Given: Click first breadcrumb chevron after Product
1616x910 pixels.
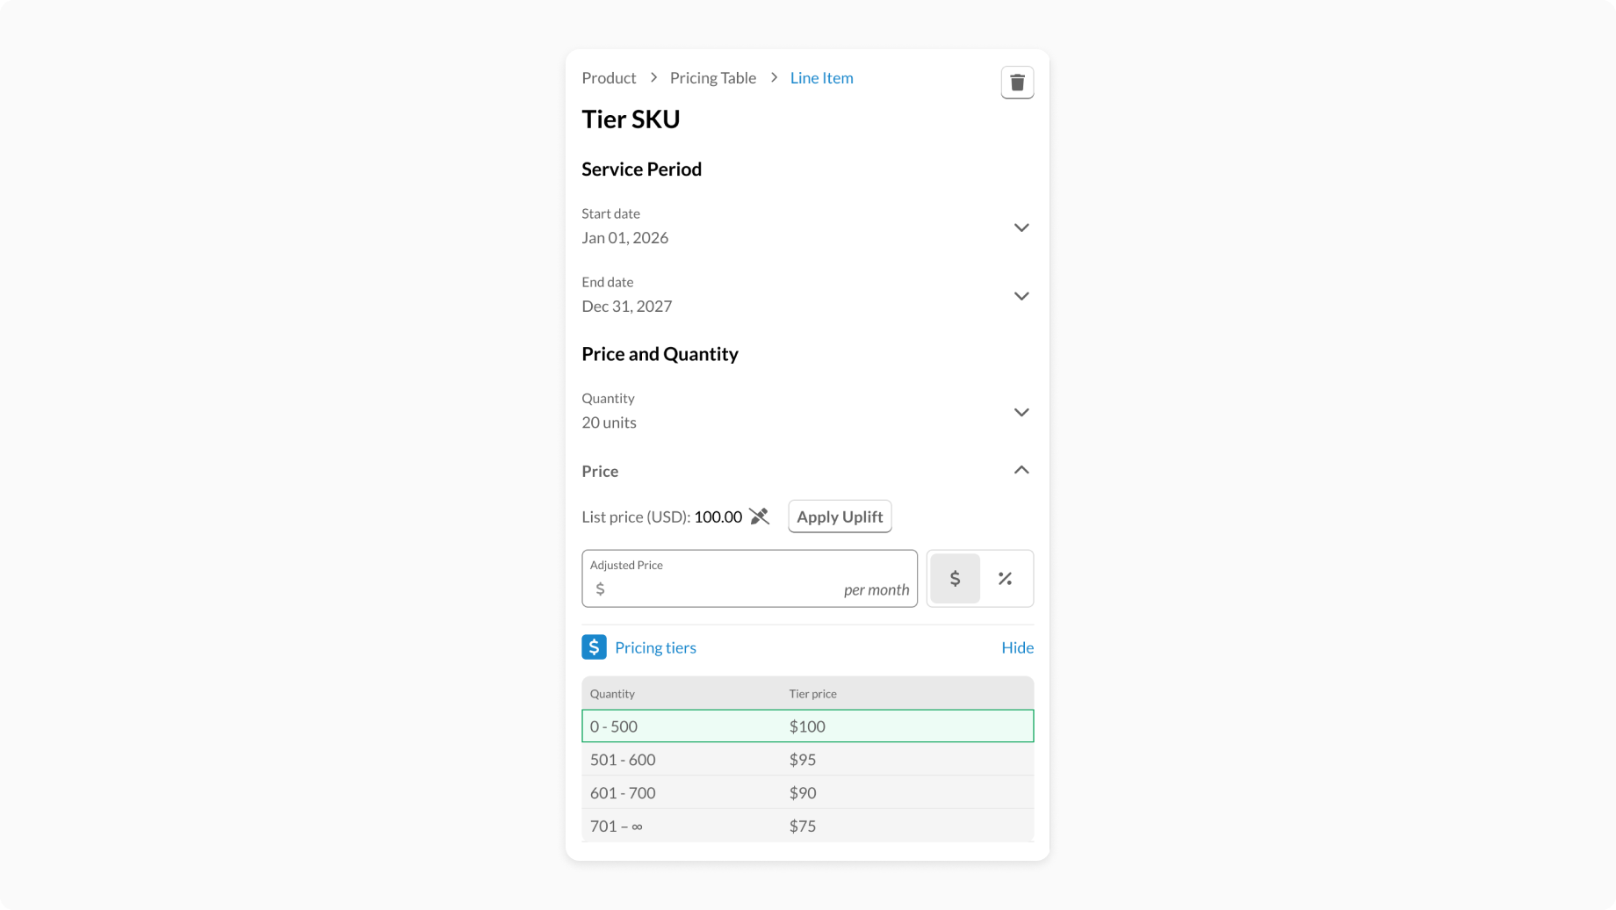Looking at the screenshot, I should tap(653, 78).
